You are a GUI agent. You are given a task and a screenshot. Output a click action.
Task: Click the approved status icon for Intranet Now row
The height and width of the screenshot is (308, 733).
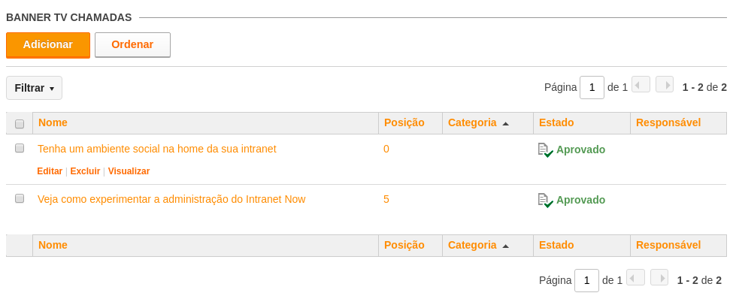(x=546, y=200)
